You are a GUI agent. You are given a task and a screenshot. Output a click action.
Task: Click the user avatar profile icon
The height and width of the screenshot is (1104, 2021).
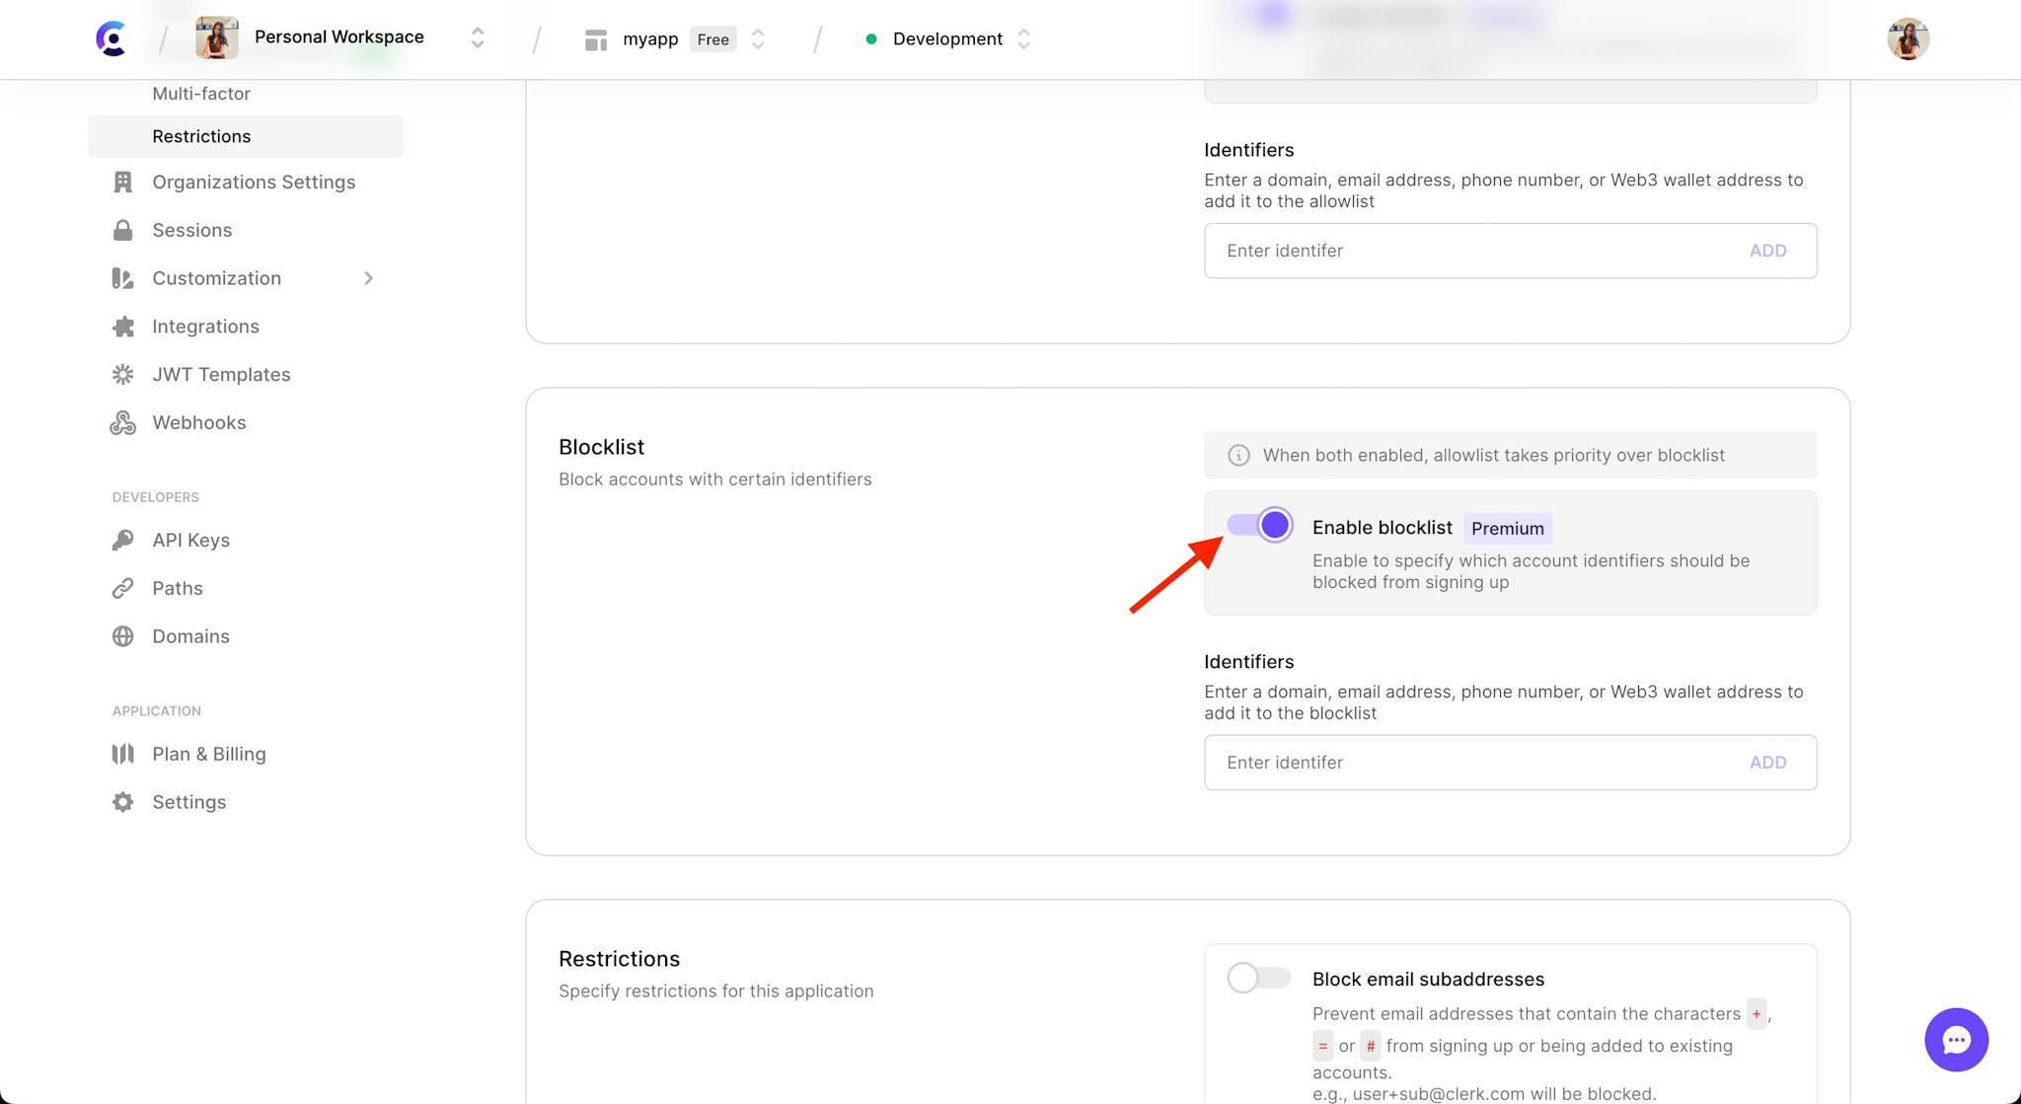click(x=1909, y=38)
